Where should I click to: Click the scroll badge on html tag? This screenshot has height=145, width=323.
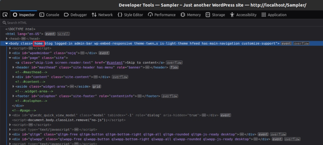63,34
